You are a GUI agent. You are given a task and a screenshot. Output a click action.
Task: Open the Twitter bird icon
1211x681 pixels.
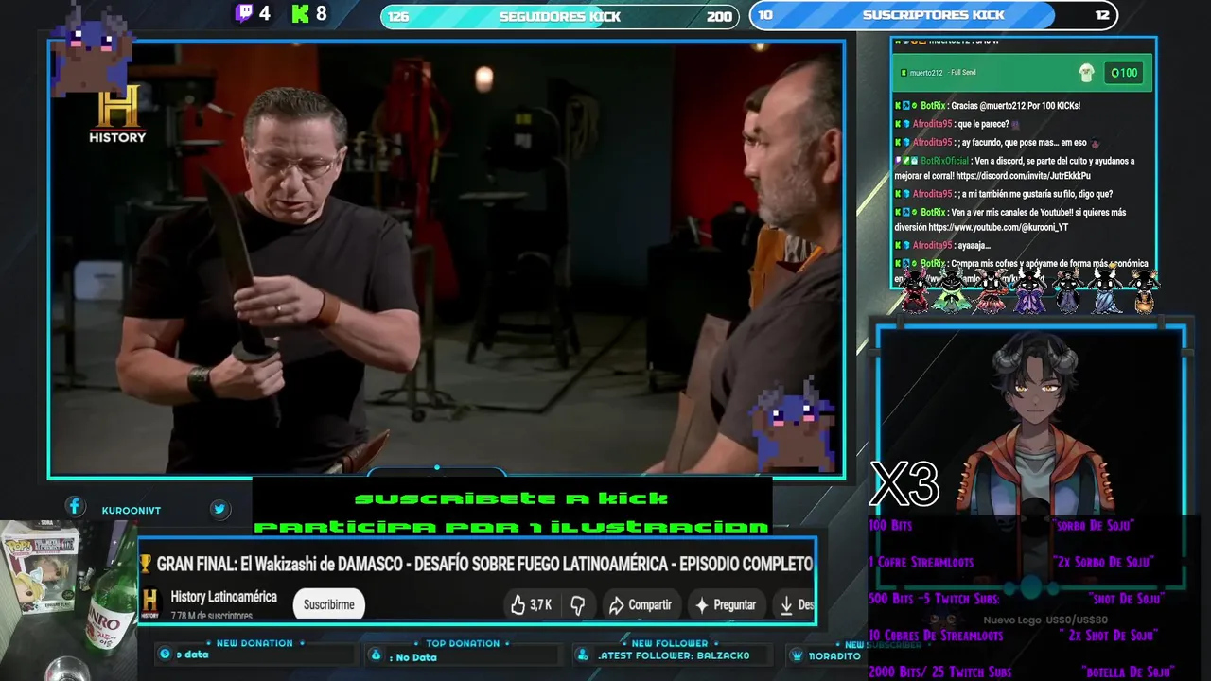[x=219, y=509]
